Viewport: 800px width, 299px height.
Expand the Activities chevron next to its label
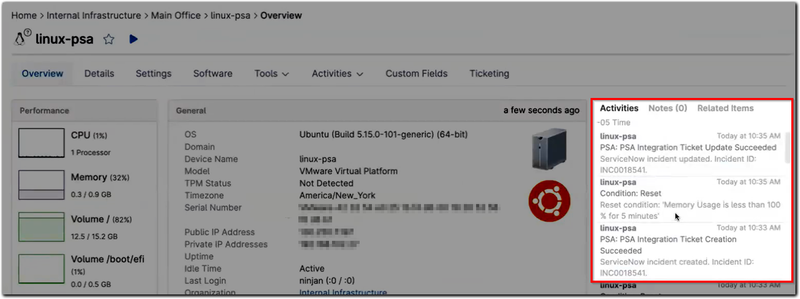(361, 74)
